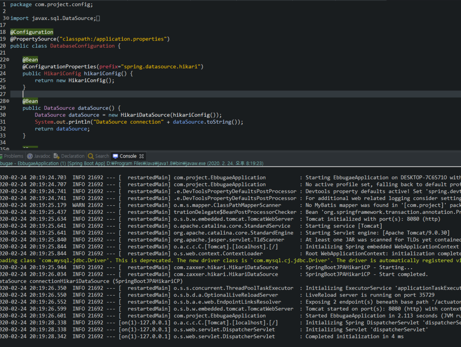Open the Javadoc view

(x=30, y=156)
